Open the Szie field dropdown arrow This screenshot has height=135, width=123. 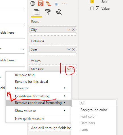point(69,49)
